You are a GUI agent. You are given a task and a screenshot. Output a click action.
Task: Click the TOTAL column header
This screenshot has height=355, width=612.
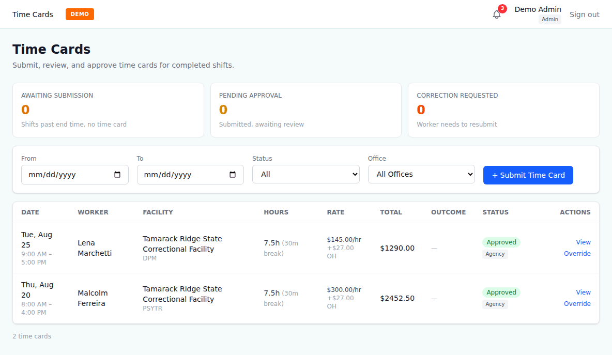391,212
